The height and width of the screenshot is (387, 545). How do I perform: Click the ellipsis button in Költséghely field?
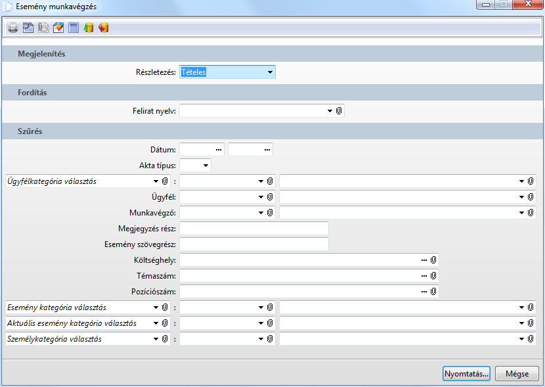[424, 260]
